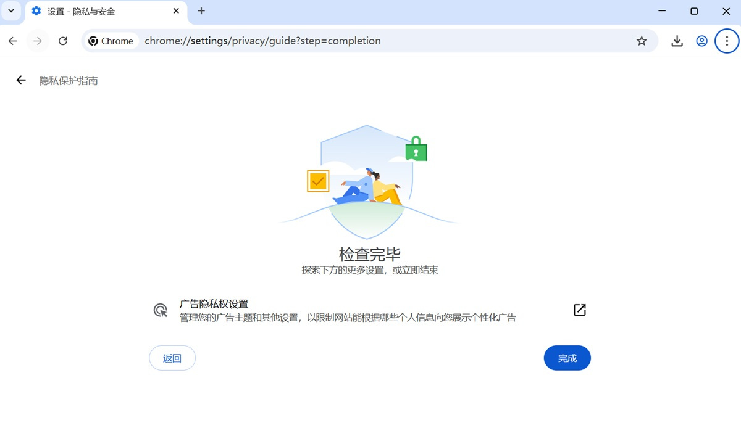Reload the page with the refresh icon
The width and height of the screenshot is (741, 444).
tap(64, 41)
